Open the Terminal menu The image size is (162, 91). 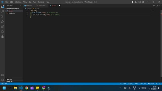pyautogui.click(x=41, y=2)
